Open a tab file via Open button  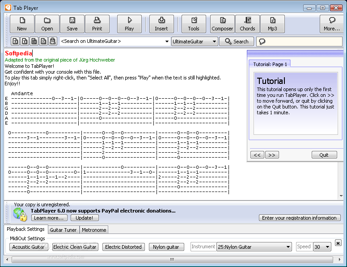47,24
